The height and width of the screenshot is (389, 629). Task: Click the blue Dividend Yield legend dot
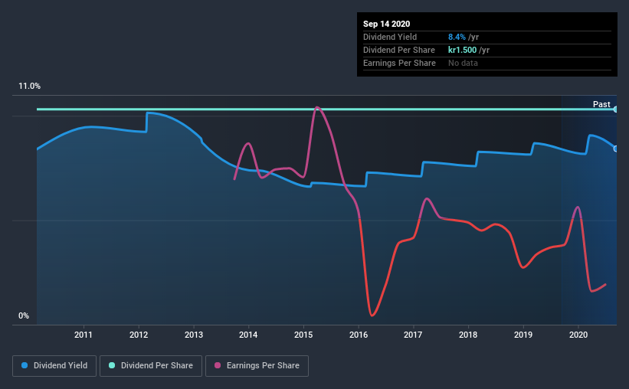coord(25,365)
